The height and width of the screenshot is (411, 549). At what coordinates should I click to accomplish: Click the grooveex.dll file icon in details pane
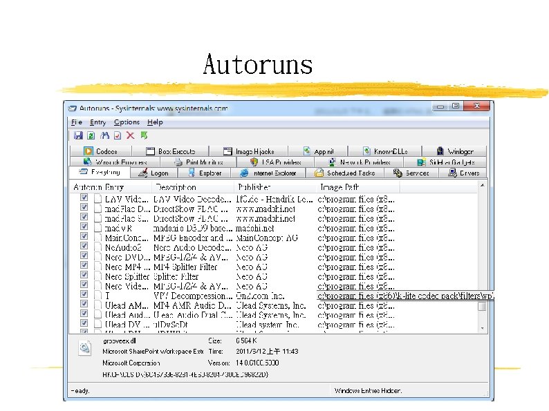(x=84, y=347)
